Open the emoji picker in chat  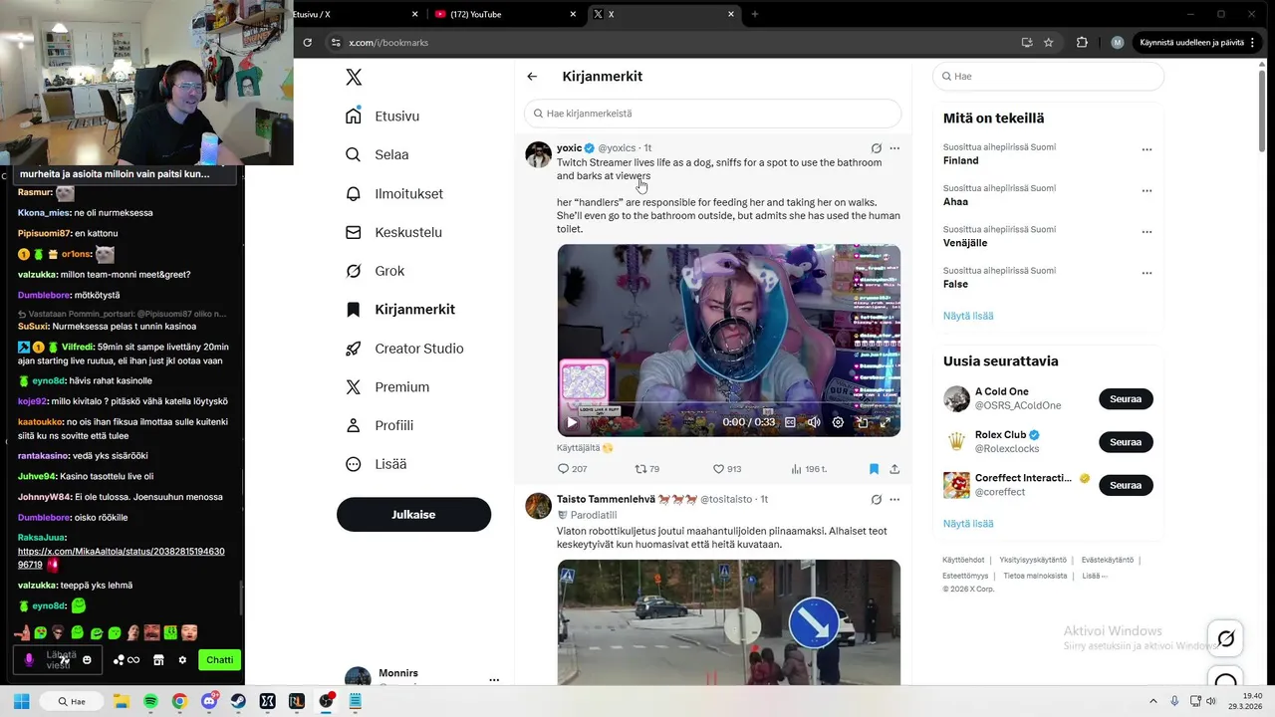click(x=88, y=660)
